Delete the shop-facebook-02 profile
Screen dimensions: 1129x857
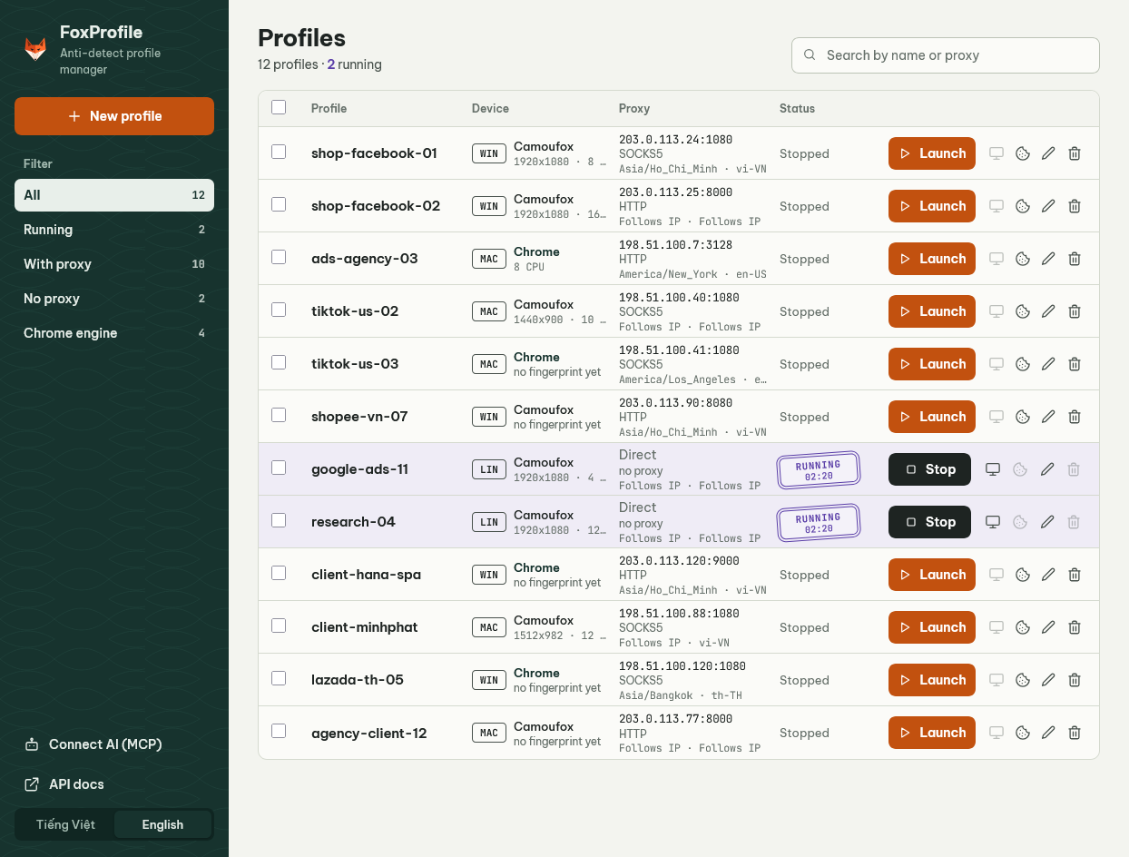1075,206
